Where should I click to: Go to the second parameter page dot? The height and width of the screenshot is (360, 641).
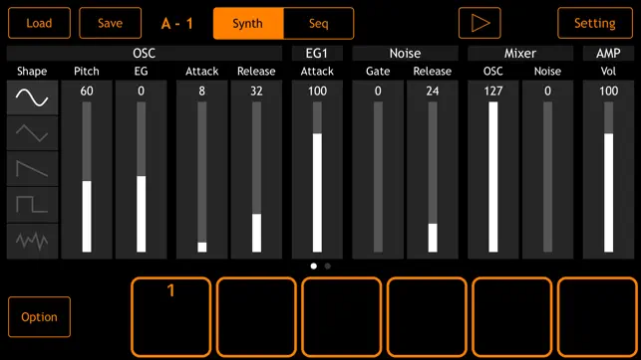point(327,267)
